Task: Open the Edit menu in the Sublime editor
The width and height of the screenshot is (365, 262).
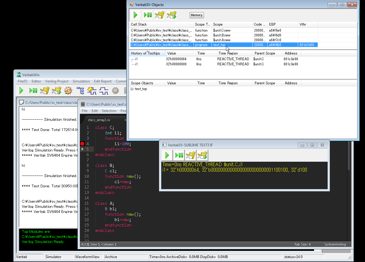Action: (x=95, y=111)
